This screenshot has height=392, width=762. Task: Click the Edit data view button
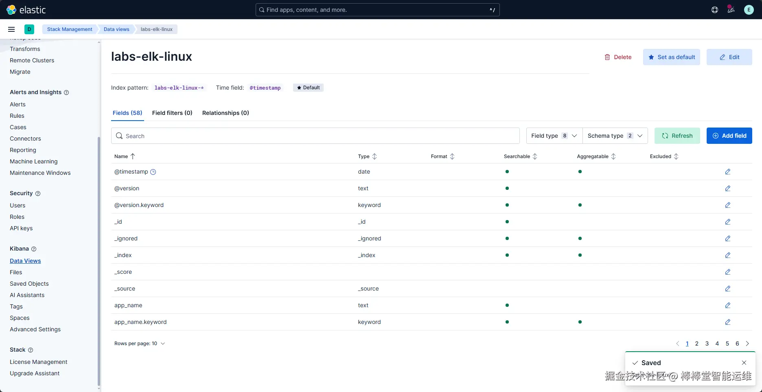pyautogui.click(x=729, y=57)
